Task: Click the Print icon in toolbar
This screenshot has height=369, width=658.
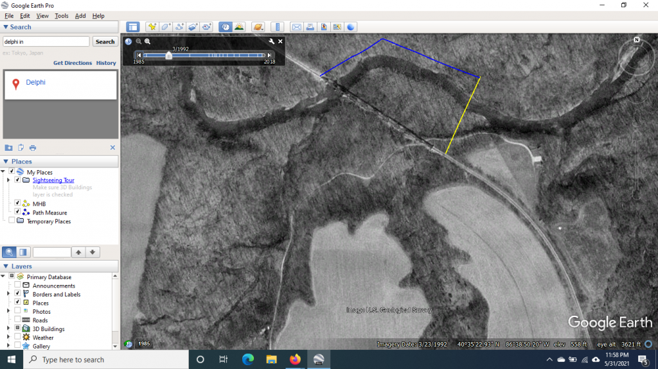Action: coord(310,27)
